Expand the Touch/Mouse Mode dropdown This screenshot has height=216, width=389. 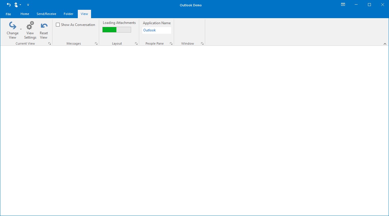point(20,5)
